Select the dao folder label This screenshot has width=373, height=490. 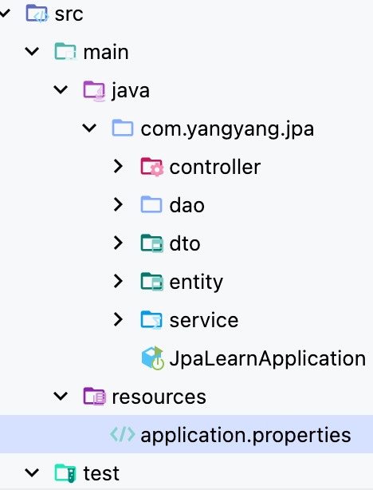(186, 205)
